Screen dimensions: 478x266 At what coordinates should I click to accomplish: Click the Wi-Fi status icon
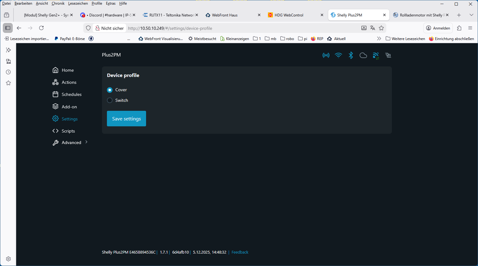tap(338, 55)
